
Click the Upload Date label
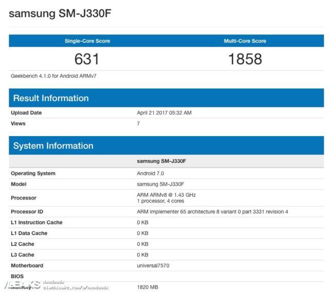point(26,113)
